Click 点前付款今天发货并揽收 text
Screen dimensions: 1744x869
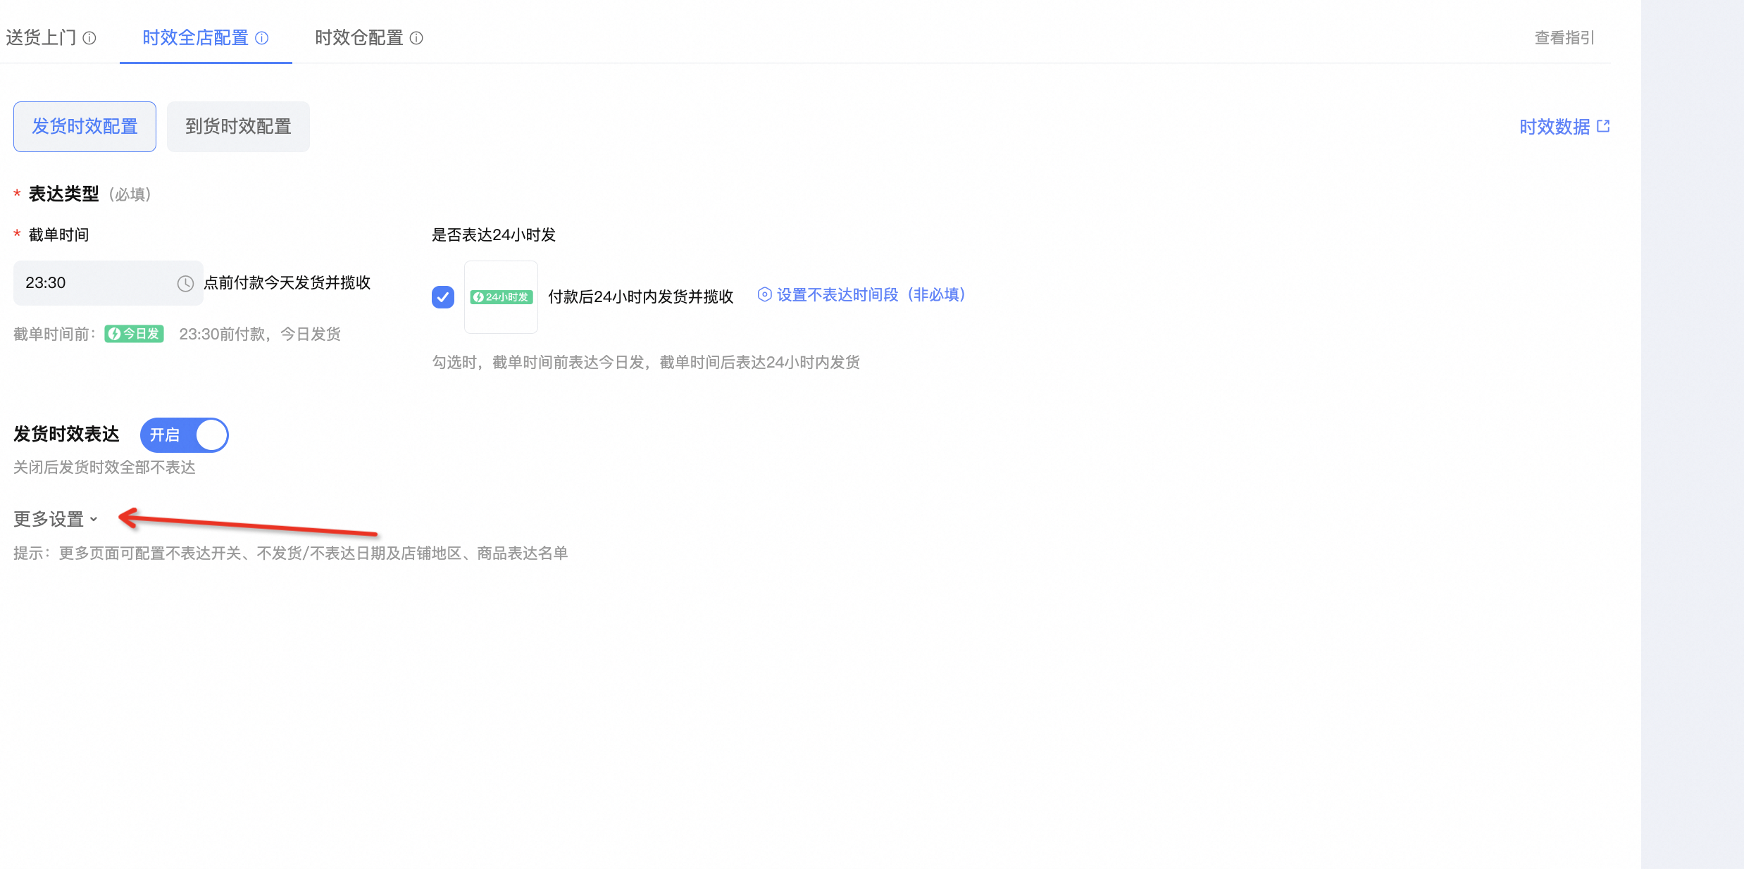click(287, 283)
